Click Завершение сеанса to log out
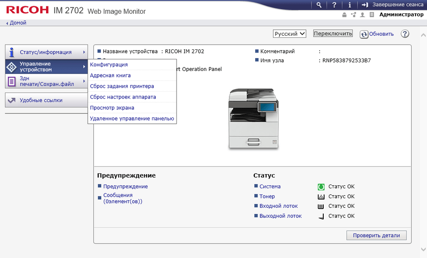Image resolution: width=427 pixels, height=258 pixels. click(398, 5)
